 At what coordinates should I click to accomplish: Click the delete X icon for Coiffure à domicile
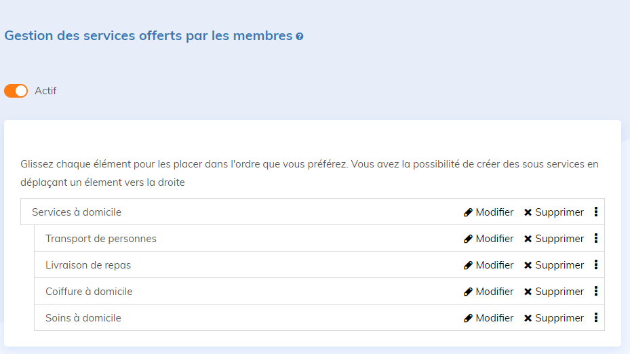click(528, 292)
